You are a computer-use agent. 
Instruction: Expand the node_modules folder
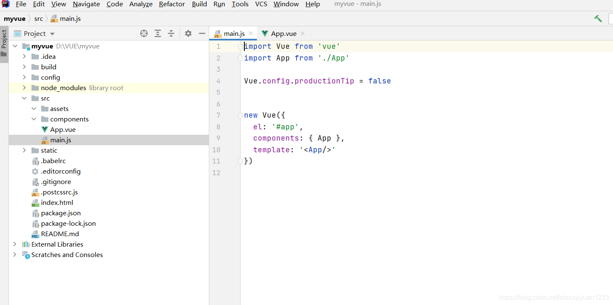24,88
